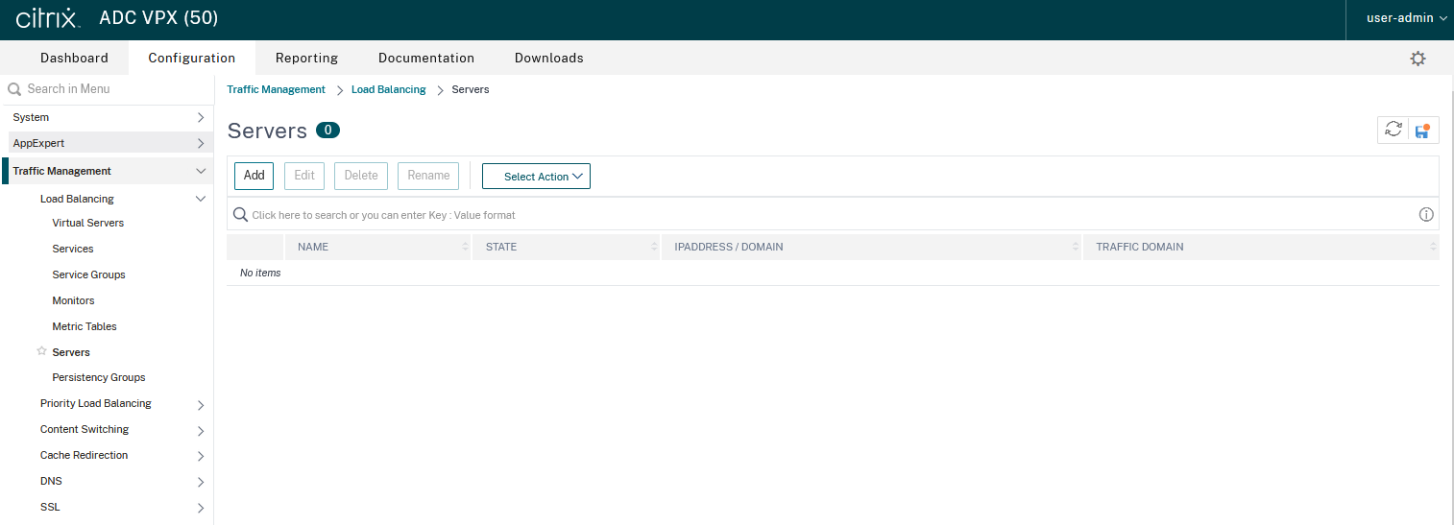This screenshot has width=1454, height=525.
Task: Expand the SSL section
Action: [201, 508]
